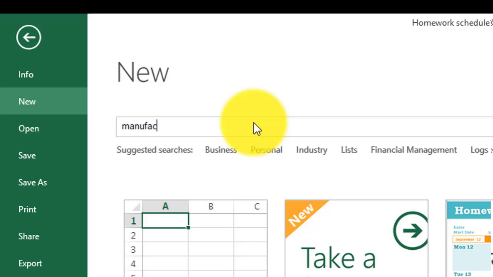Click the green arrow on tour template

[411, 230]
